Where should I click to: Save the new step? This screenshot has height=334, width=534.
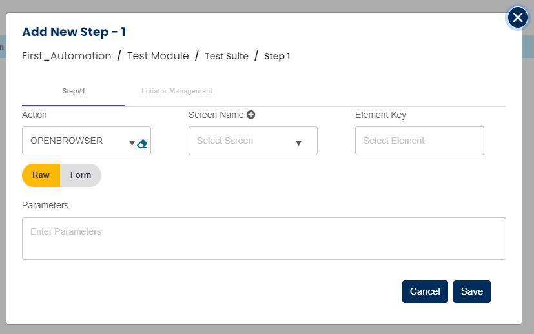point(471,291)
